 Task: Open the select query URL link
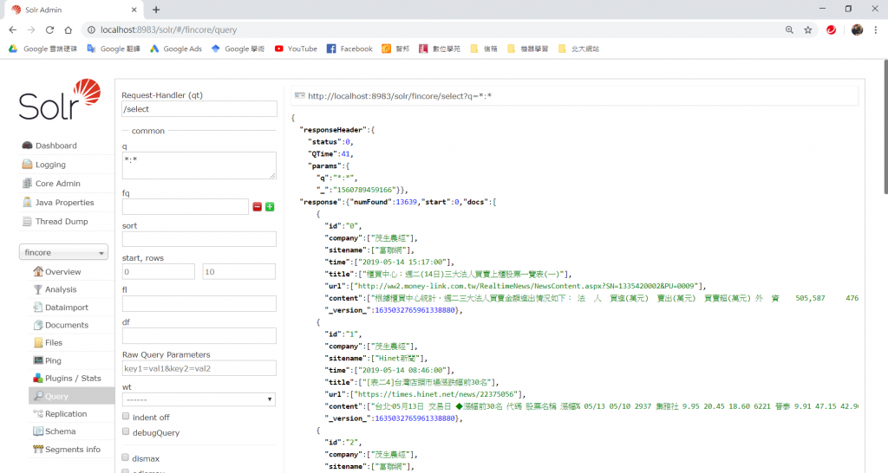pos(400,96)
